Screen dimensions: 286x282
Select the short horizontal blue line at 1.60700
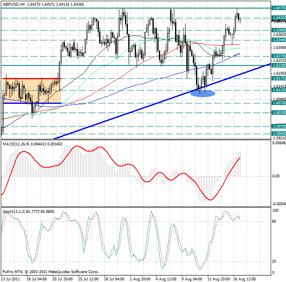(31, 103)
